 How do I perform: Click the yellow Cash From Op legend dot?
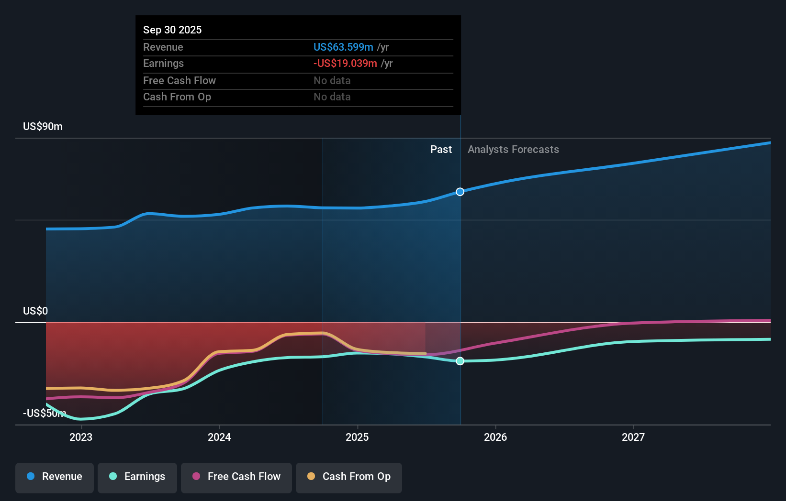point(311,477)
